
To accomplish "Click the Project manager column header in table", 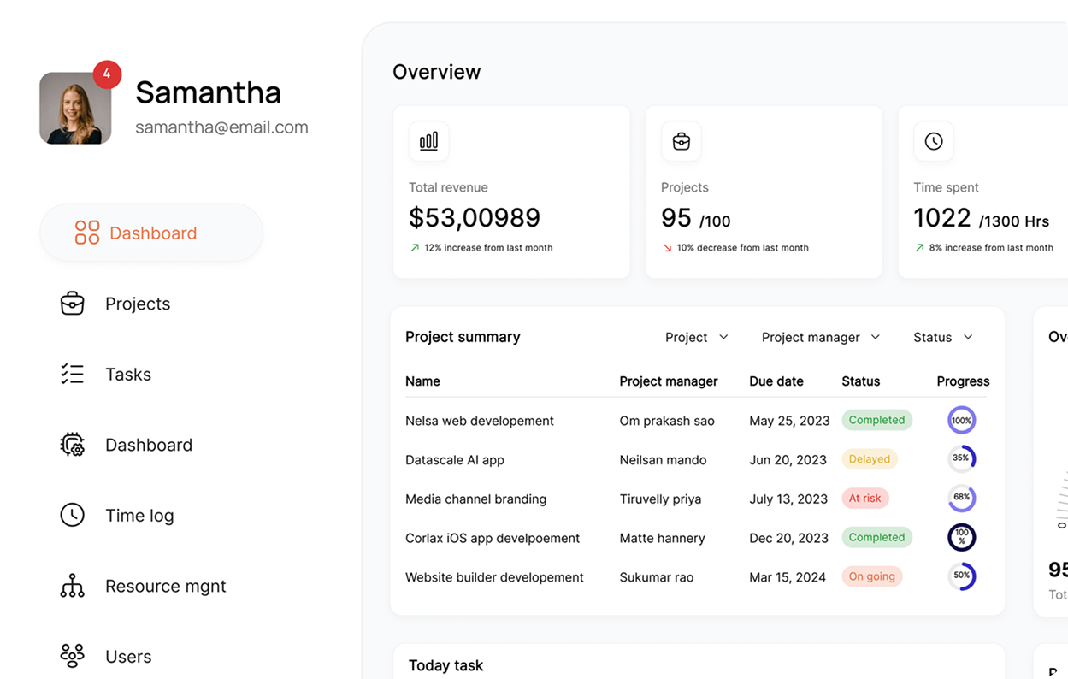I will pos(669,381).
